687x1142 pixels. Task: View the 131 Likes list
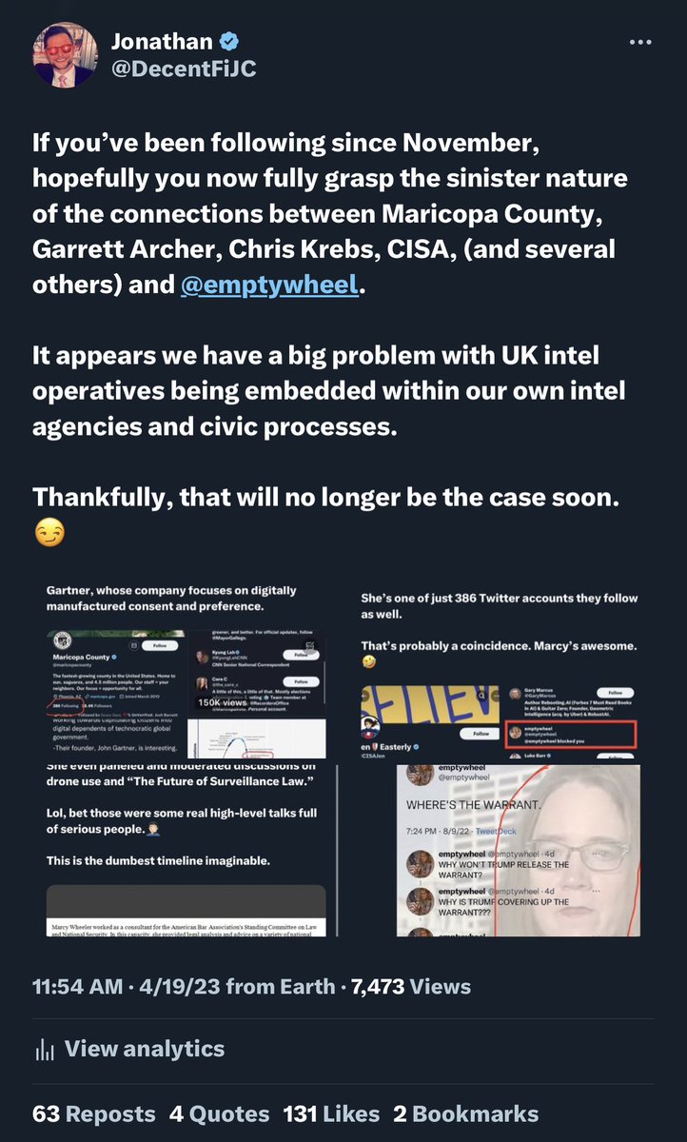pyautogui.click(x=330, y=1114)
